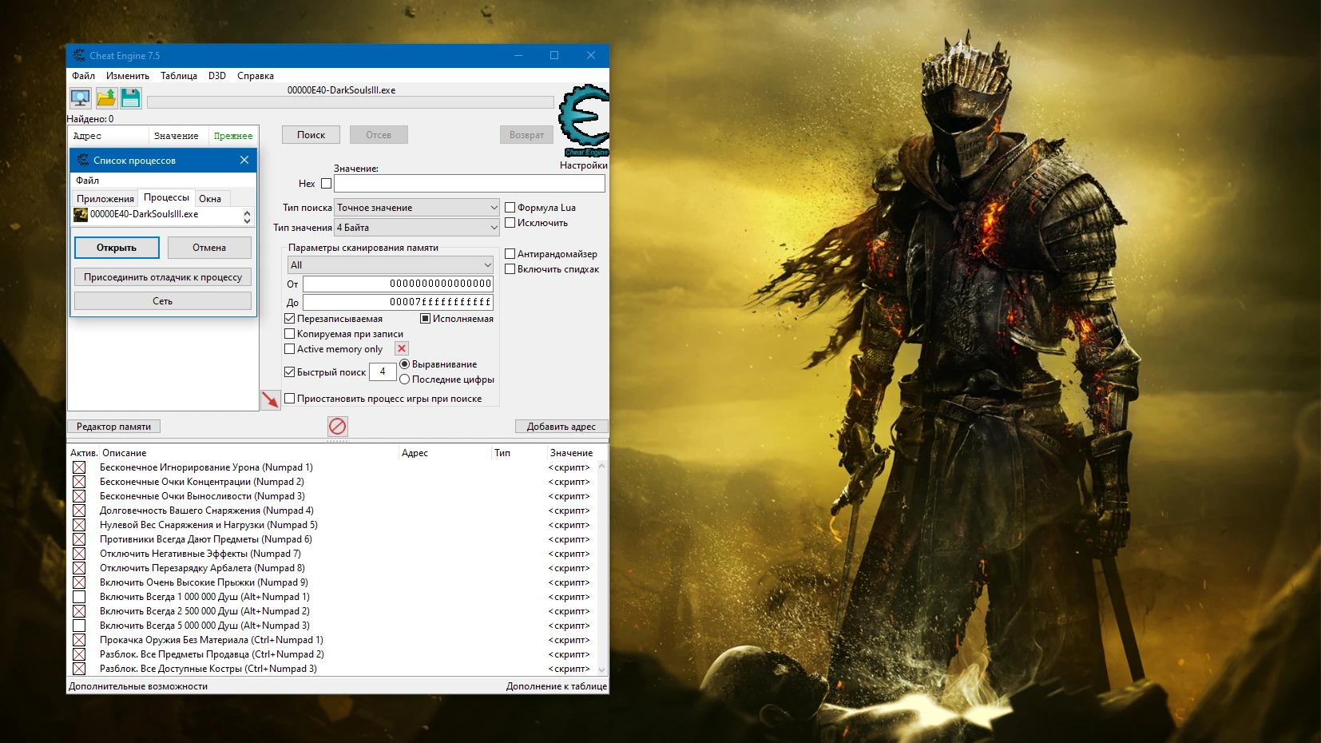Enable Включить спидхак
Image resolution: width=1321 pixels, height=743 pixels.
pyautogui.click(x=510, y=268)
